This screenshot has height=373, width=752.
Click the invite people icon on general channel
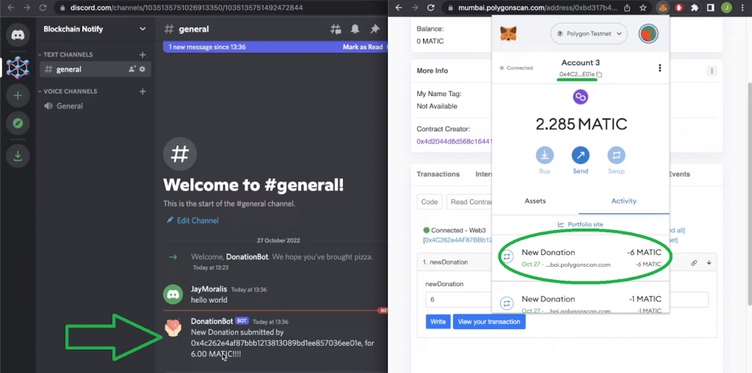pos(132,70)
